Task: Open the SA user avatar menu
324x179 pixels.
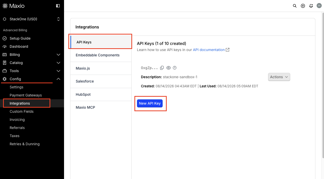Action: tap(319, 6)
